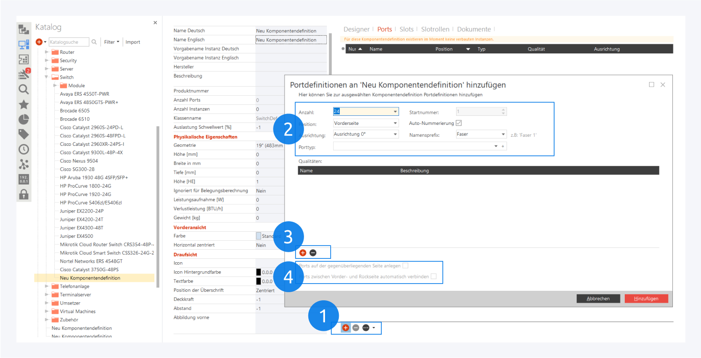This screenshot has width=701, height=358.
Task: Switch to the Slots tab
Action: tap(406, 30)
